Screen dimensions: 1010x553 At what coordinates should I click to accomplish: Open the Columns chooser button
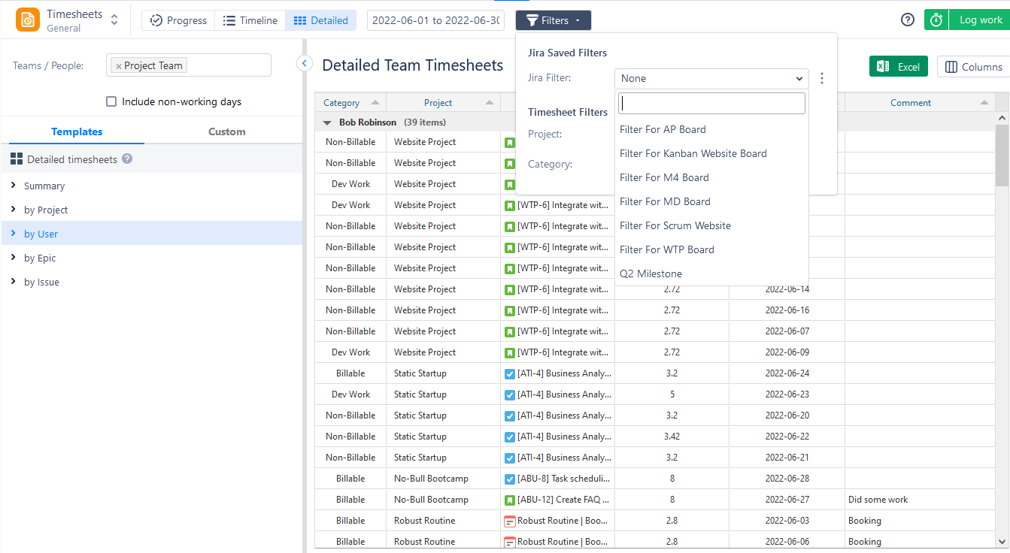(x=974, y=67)
